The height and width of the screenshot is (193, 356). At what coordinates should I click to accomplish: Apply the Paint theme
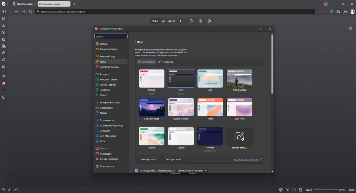(x=210, y=107)
